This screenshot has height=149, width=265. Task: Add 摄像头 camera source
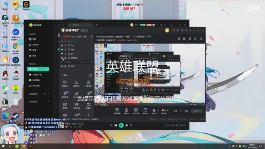tap(127, 111)
